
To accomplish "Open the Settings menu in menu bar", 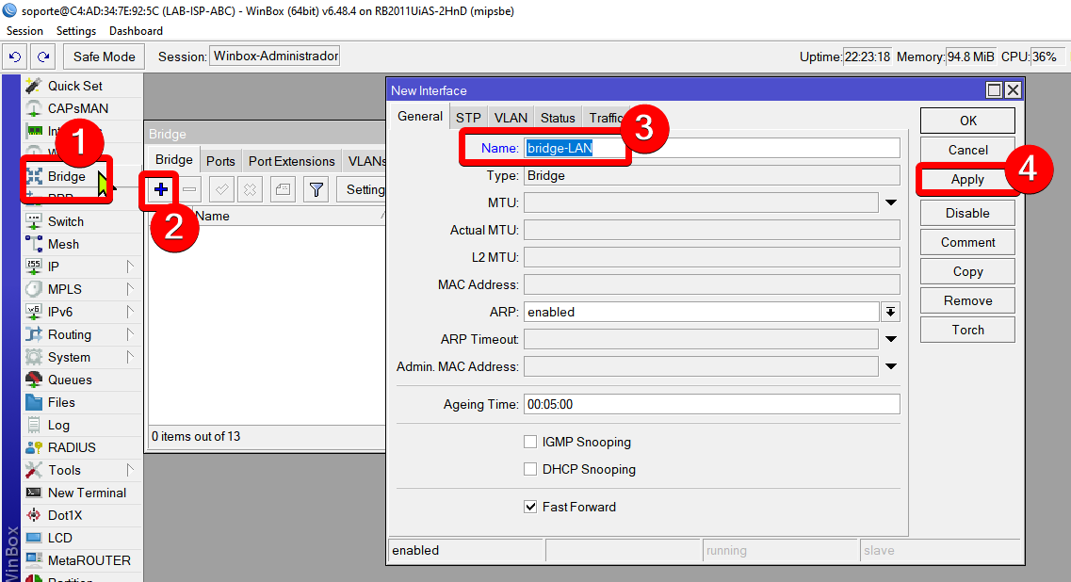I will [x=76, y=31].
